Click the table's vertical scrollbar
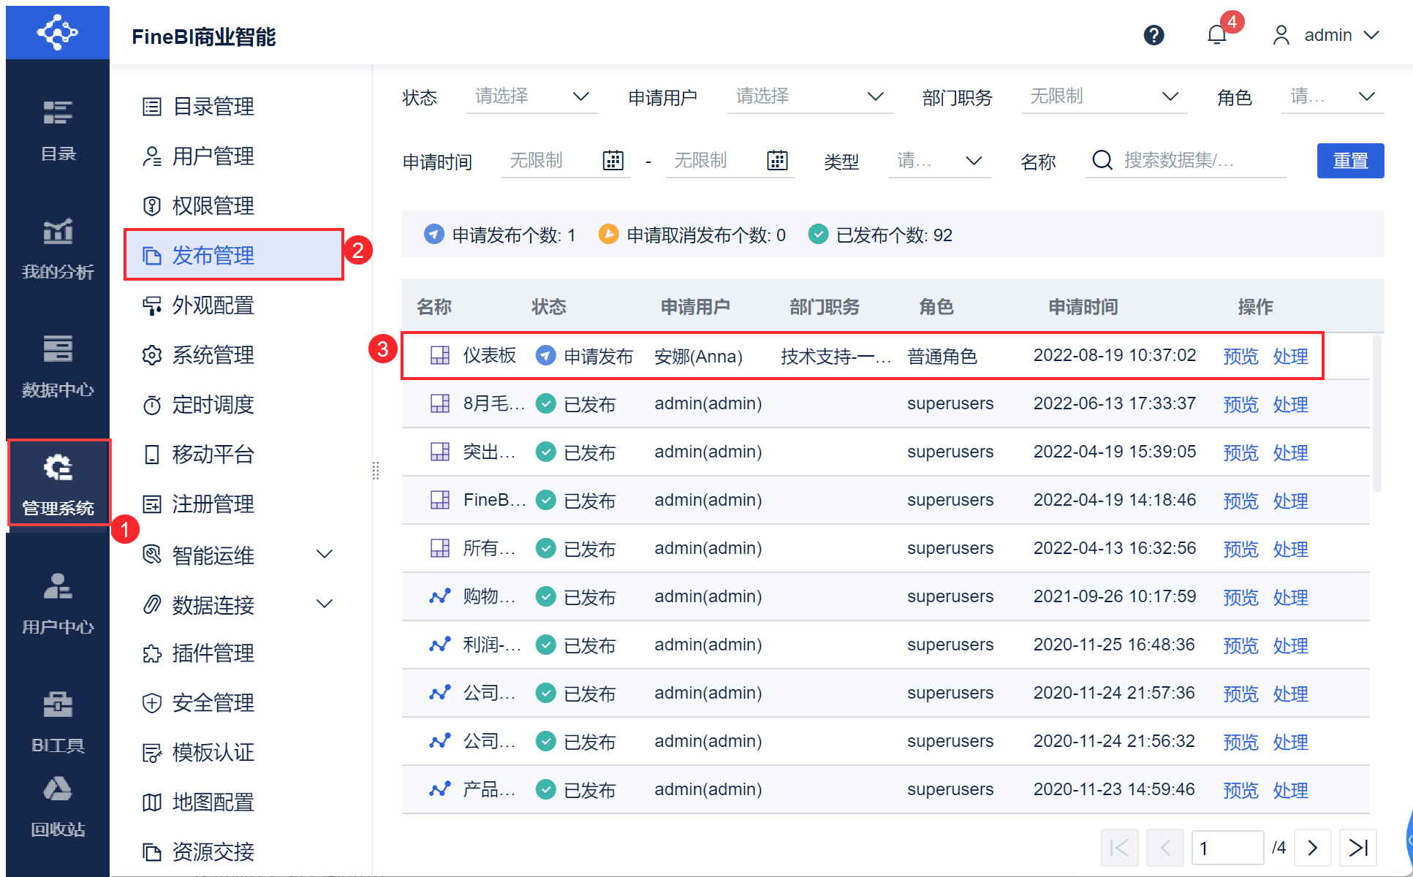Viewport: 1413px width, 877px height. coord(1376,413)
